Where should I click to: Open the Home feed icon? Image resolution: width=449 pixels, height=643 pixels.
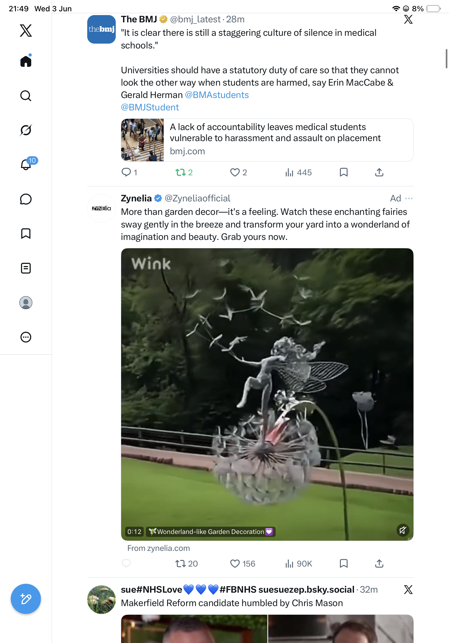click(26, 61)
